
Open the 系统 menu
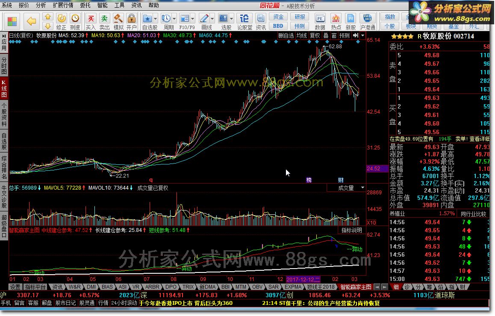7,6
